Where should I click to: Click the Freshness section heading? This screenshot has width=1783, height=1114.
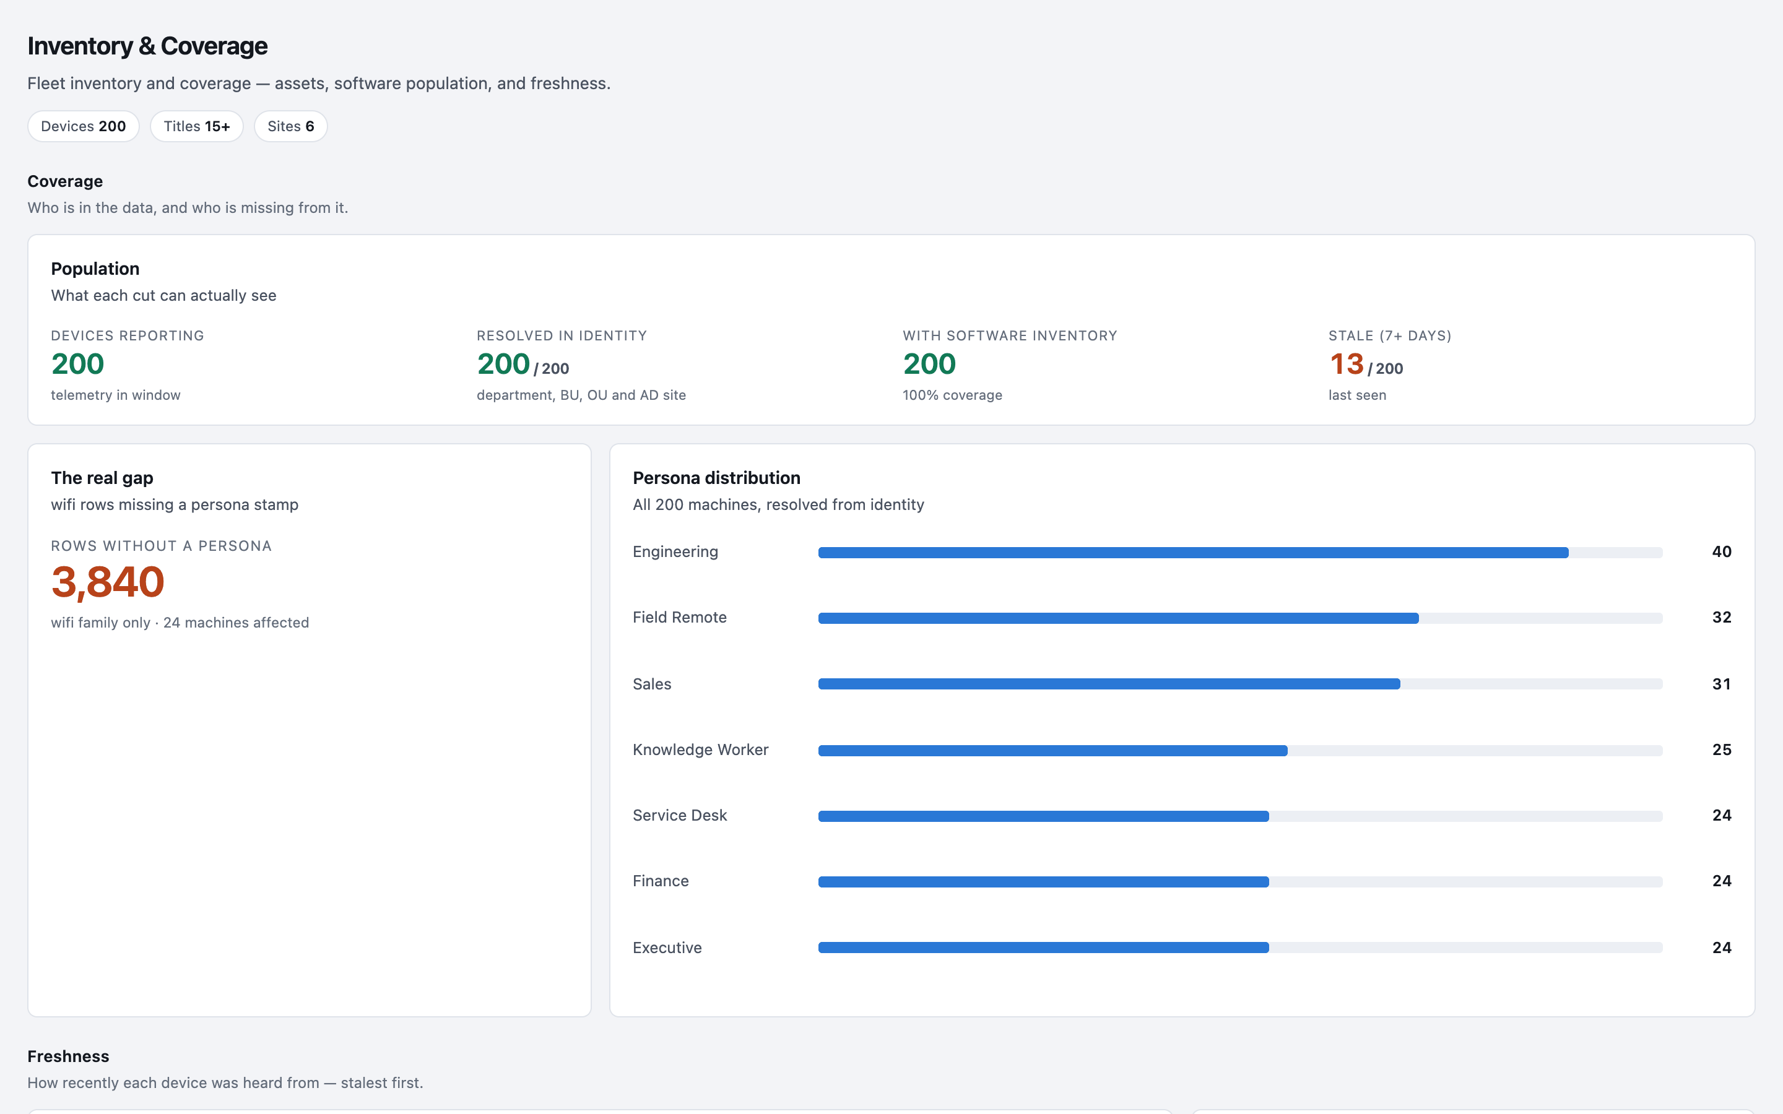[x=67, y=1056]
